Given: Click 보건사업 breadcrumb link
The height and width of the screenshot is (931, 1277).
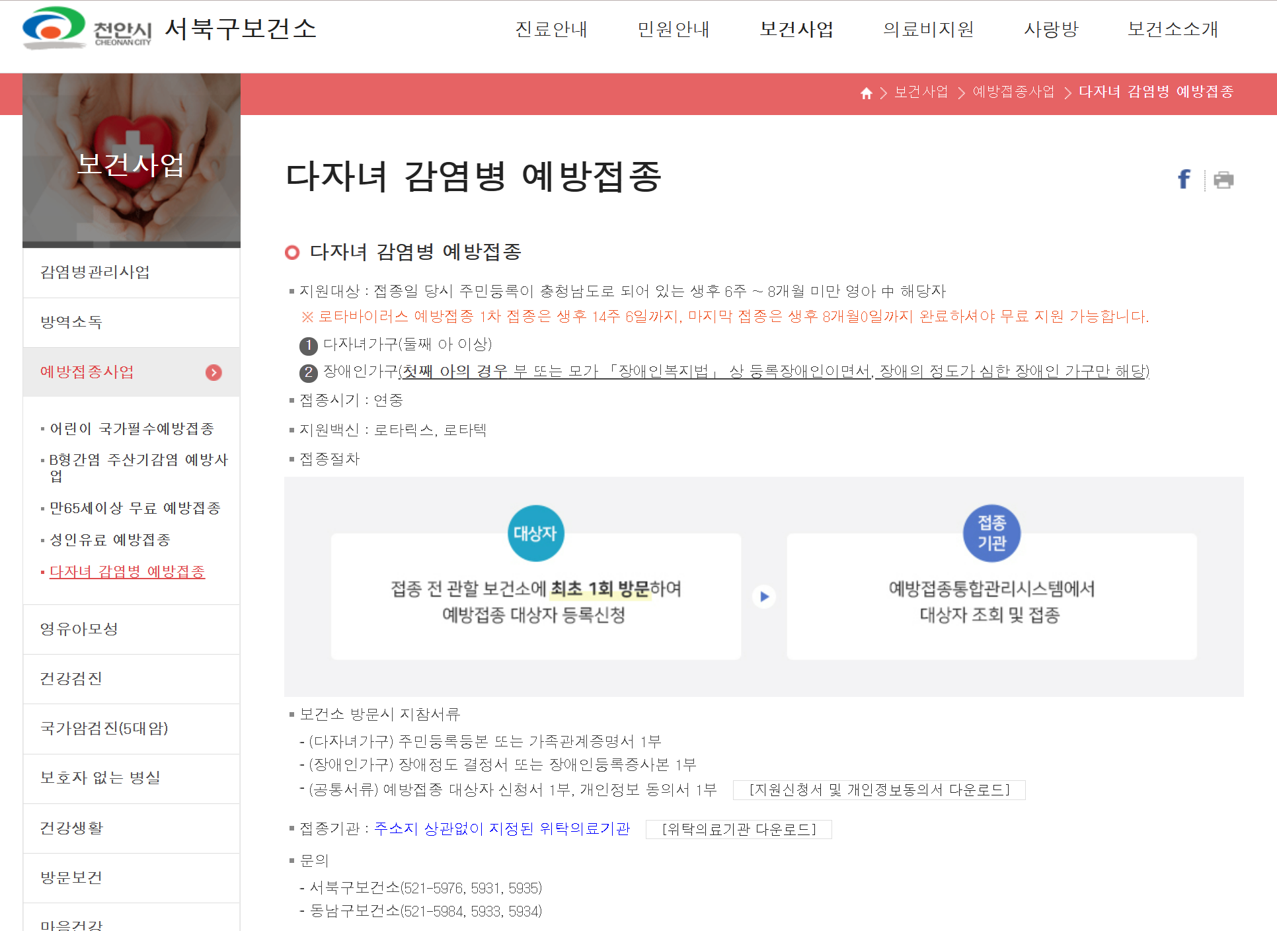Looking at the screenshot, I should pos(921,92).
